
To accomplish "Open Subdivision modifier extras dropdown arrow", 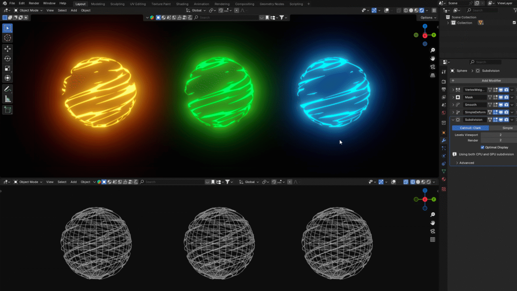I will 512,120.
